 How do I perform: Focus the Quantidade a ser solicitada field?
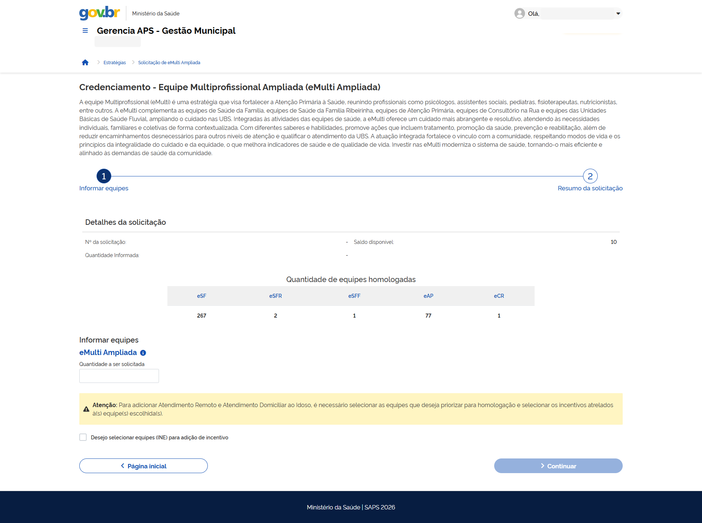click(119, 376)
